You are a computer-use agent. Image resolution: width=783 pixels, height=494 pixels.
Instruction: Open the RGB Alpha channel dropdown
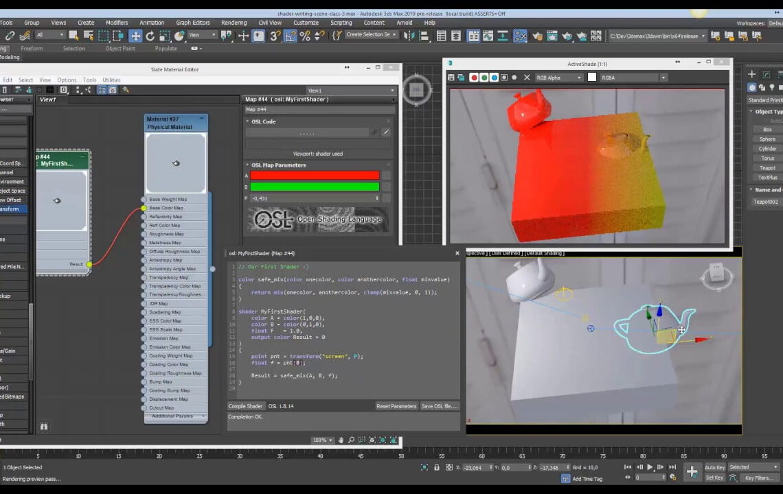557,78
